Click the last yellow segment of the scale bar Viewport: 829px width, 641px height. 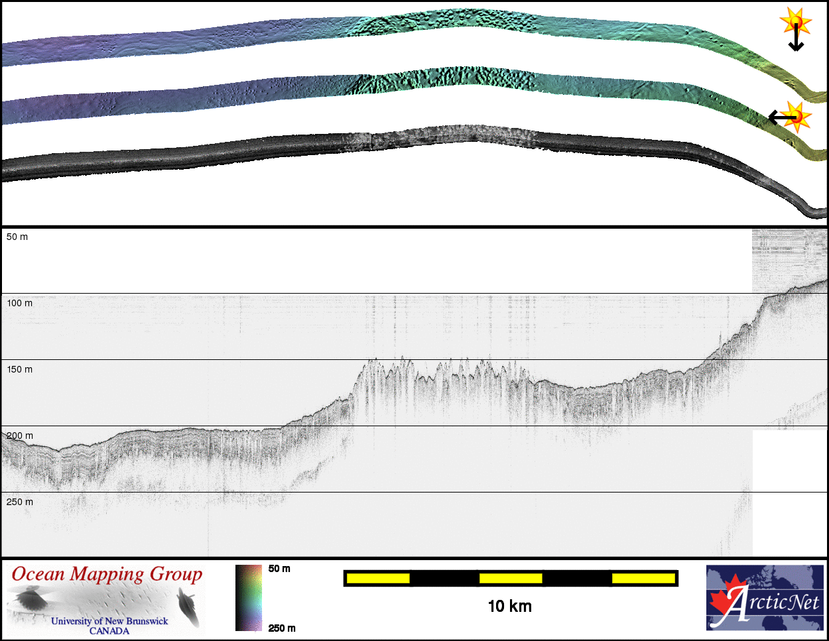point(643,578)
